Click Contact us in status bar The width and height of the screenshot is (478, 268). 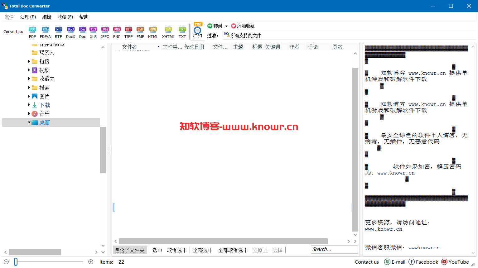(367, 262)
